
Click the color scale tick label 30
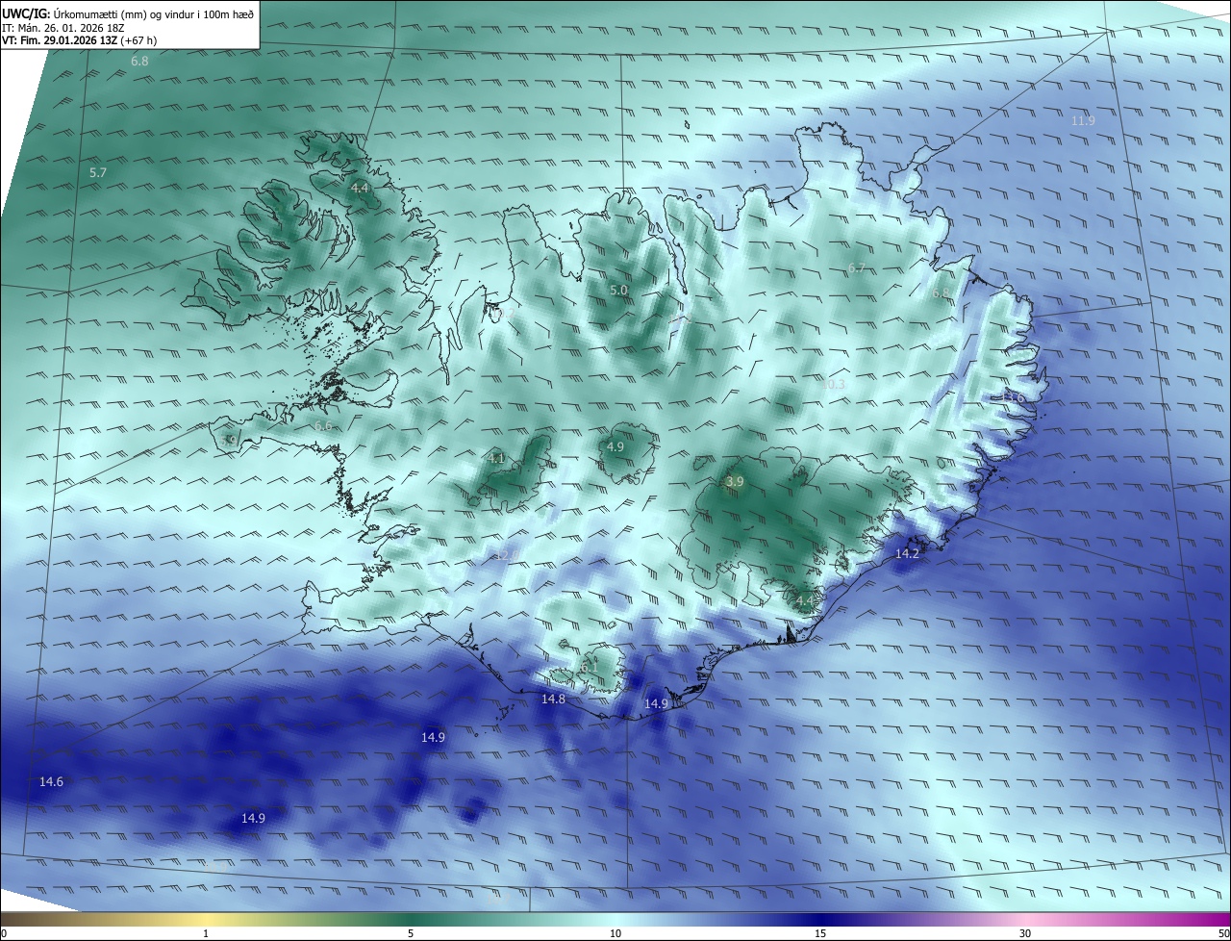point(1025,933)
